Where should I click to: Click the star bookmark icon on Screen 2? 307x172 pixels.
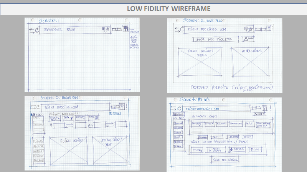pyautogui.click(x=250, y=29)
